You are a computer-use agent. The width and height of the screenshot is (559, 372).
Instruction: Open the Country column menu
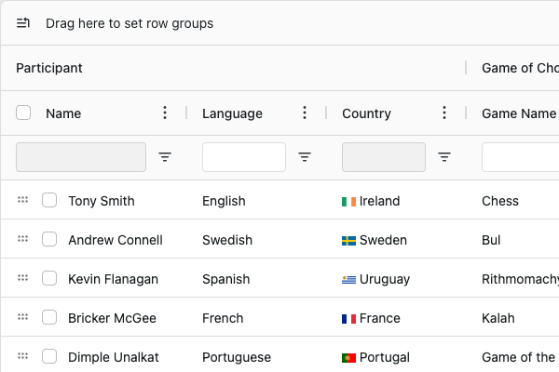[x=444, y=113]
